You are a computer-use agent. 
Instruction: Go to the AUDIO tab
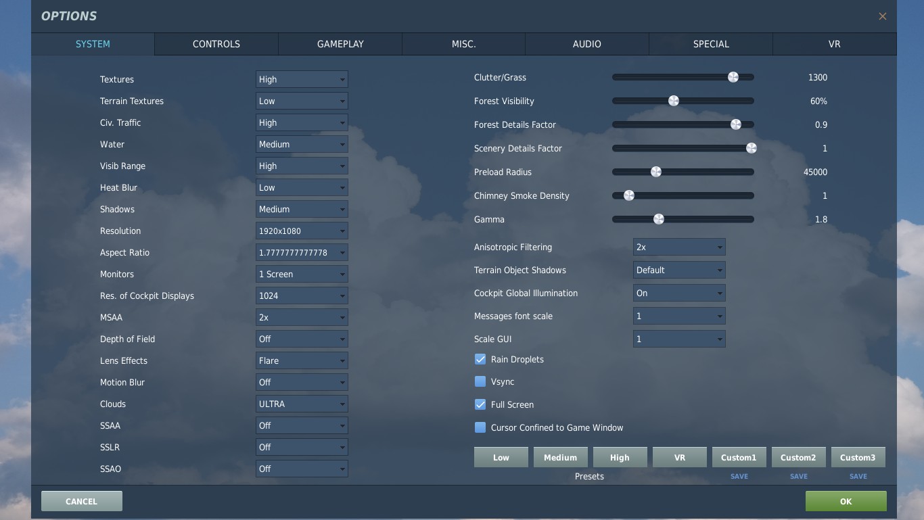pyautogui.click(x=586, y=44)
